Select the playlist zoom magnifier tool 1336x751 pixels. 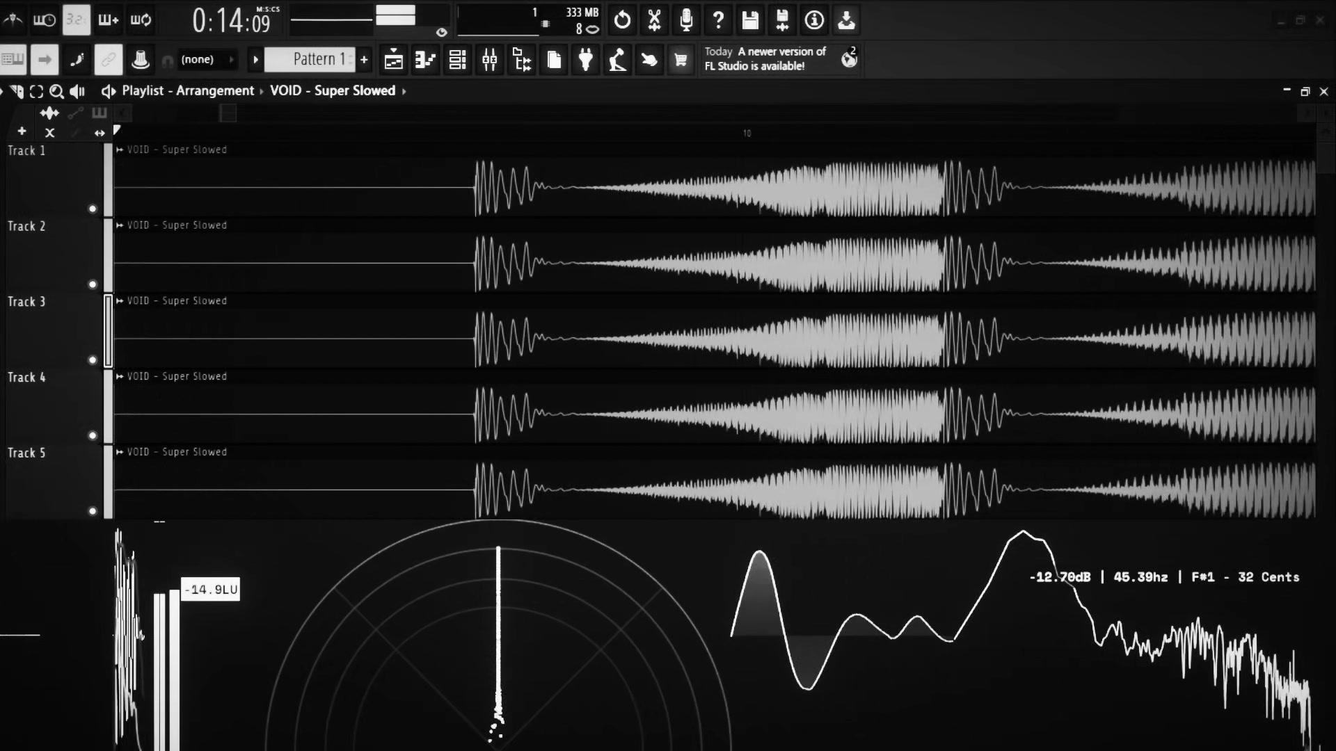(56, 91)
